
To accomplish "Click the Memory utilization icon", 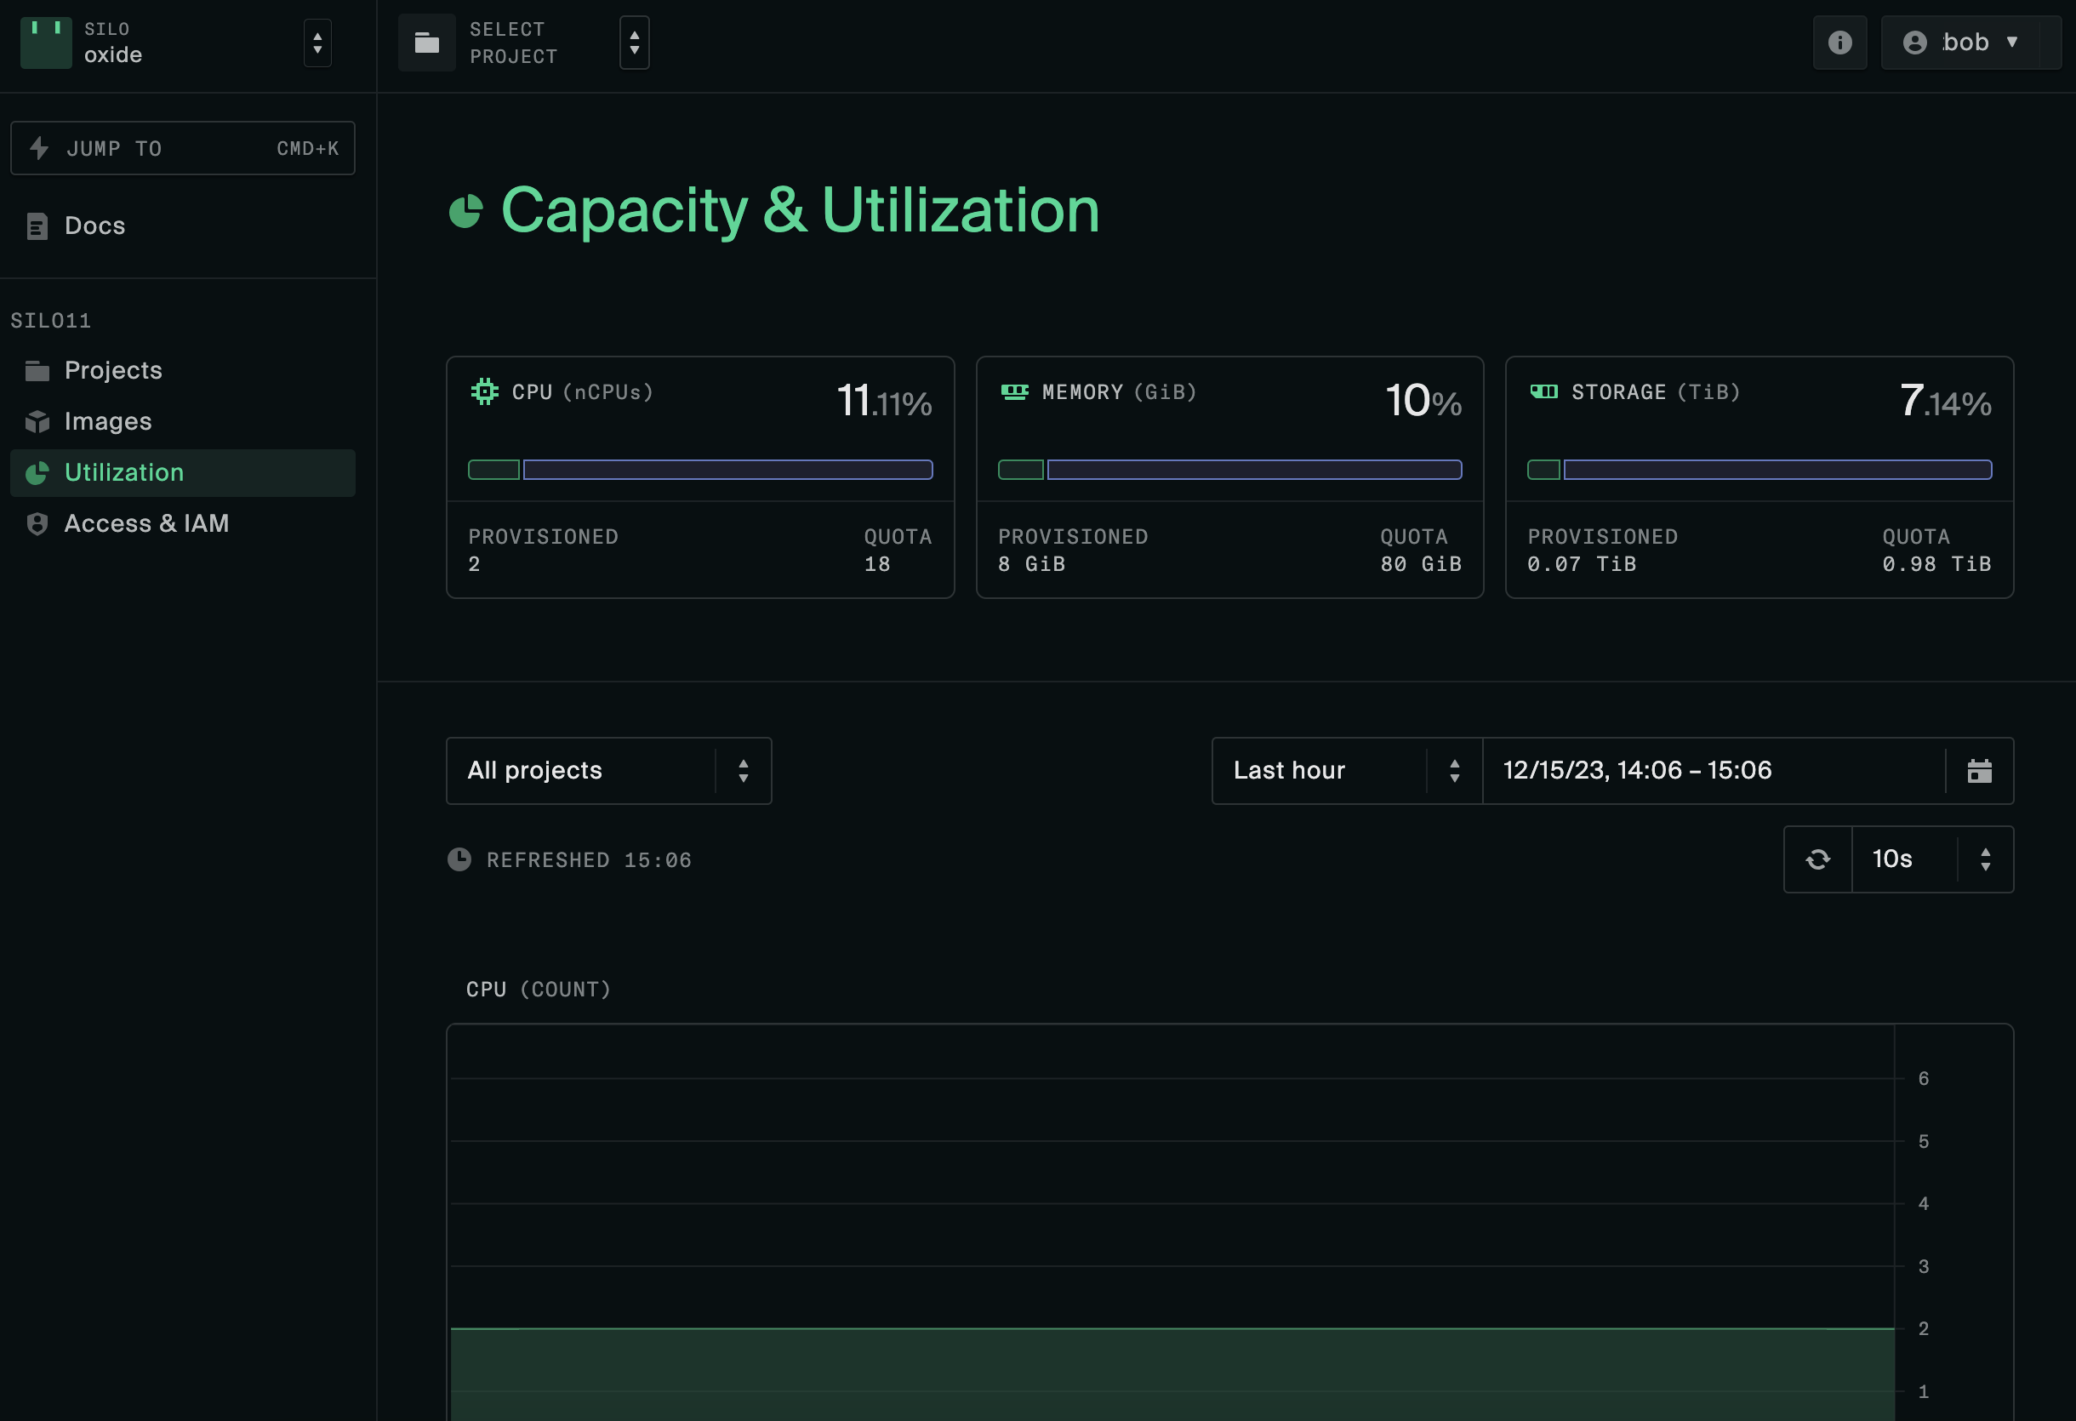I will click(1014, 391).
